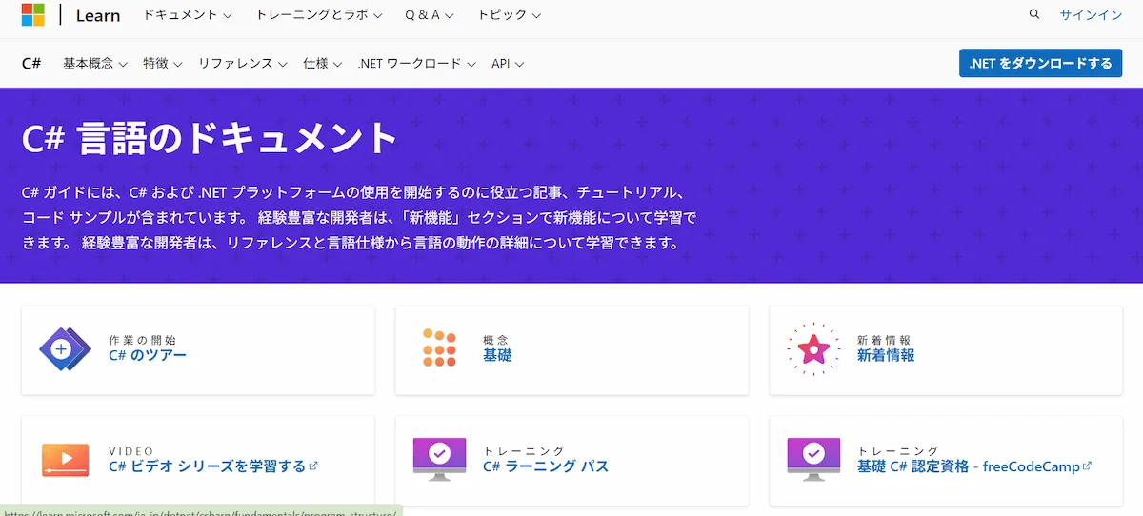
Task: Click external link icon after freeCodeCamp
Action: (1088, 466)
